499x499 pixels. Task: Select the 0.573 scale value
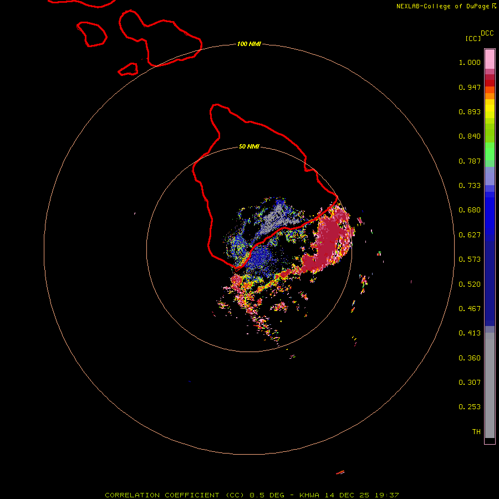(470, 259)
